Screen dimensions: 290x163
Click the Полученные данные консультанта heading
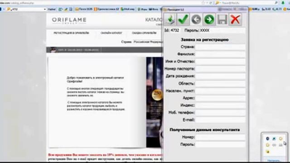[x=204, y=130]
